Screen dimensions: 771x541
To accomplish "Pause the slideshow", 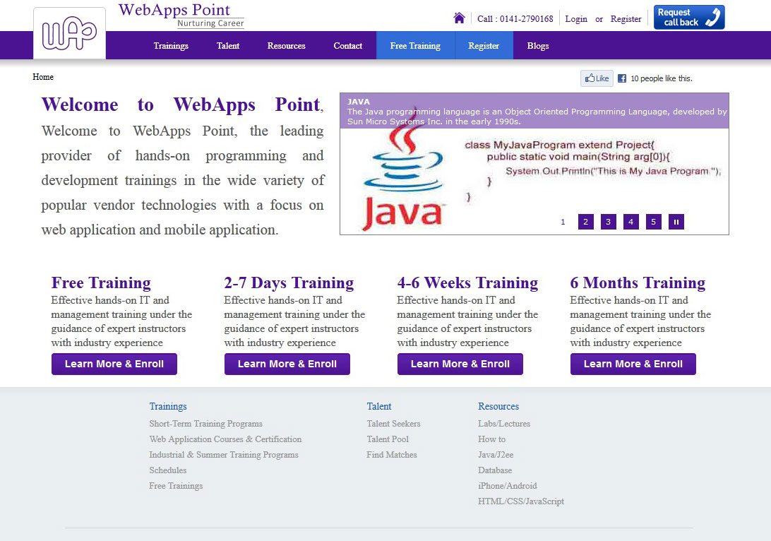I will pos(676,222).
